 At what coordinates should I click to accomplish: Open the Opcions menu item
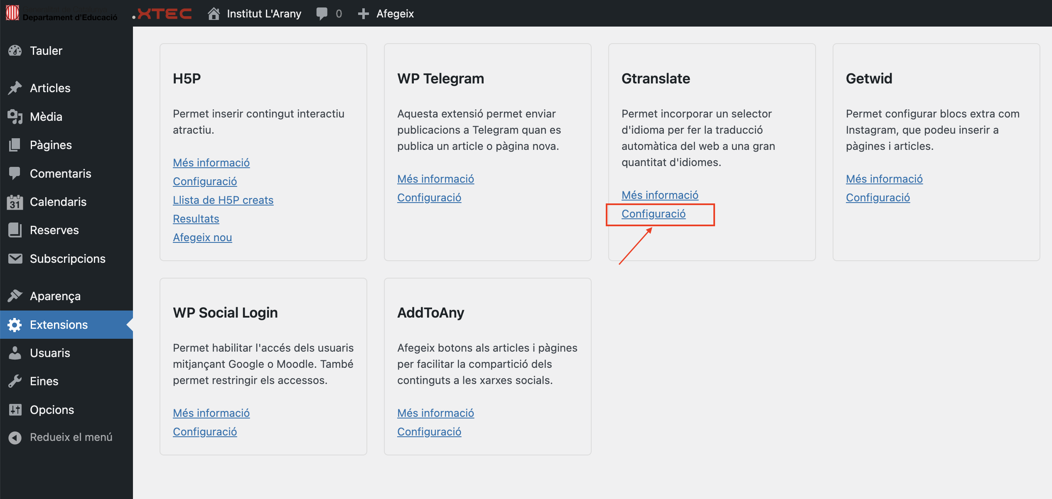point(52,410)
